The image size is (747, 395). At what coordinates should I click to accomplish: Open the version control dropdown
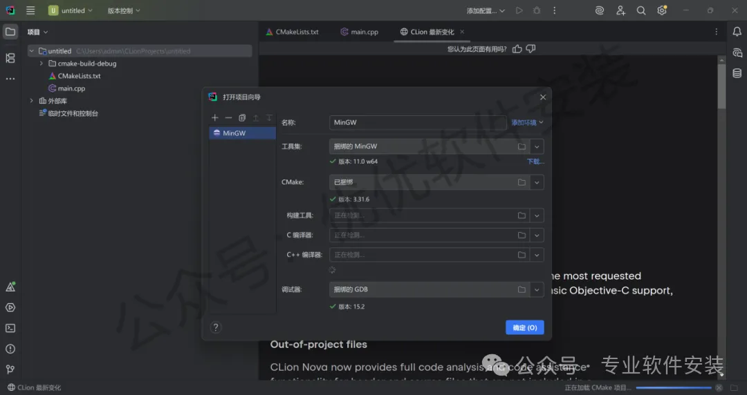[124, 10]
